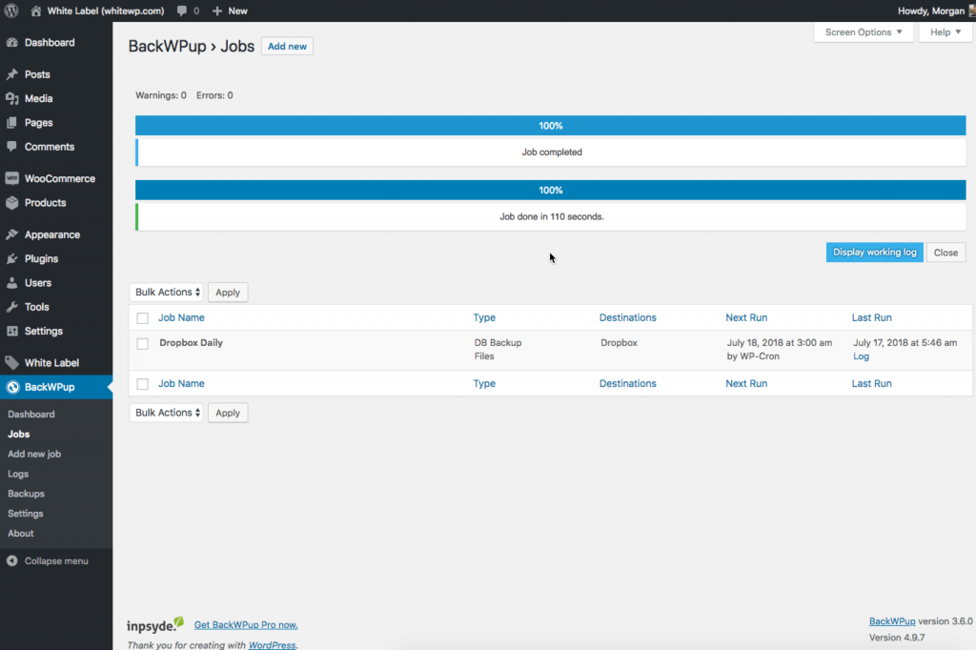This screenshot has height=650, width=976.
Task: Click the Posts pin icon
Action: pyautogui.click(x=11, y=74)
